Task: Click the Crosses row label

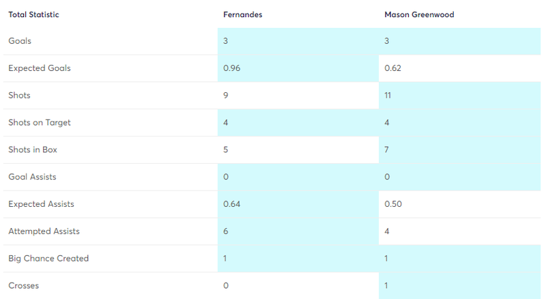Action: click(x=23, y=285)
